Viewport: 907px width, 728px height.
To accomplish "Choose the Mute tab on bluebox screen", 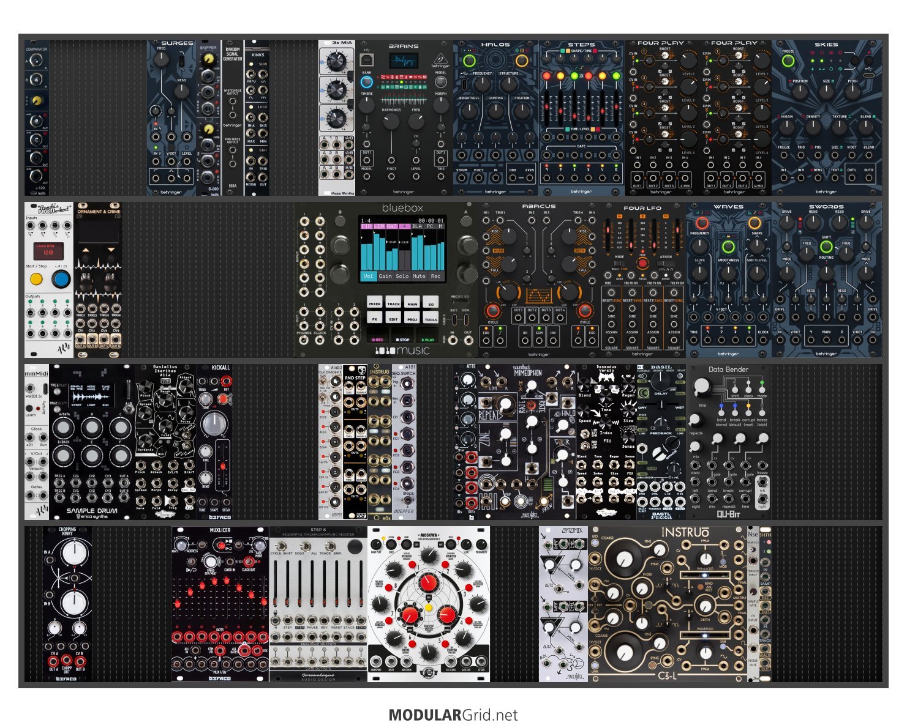I will pos(419,276).
